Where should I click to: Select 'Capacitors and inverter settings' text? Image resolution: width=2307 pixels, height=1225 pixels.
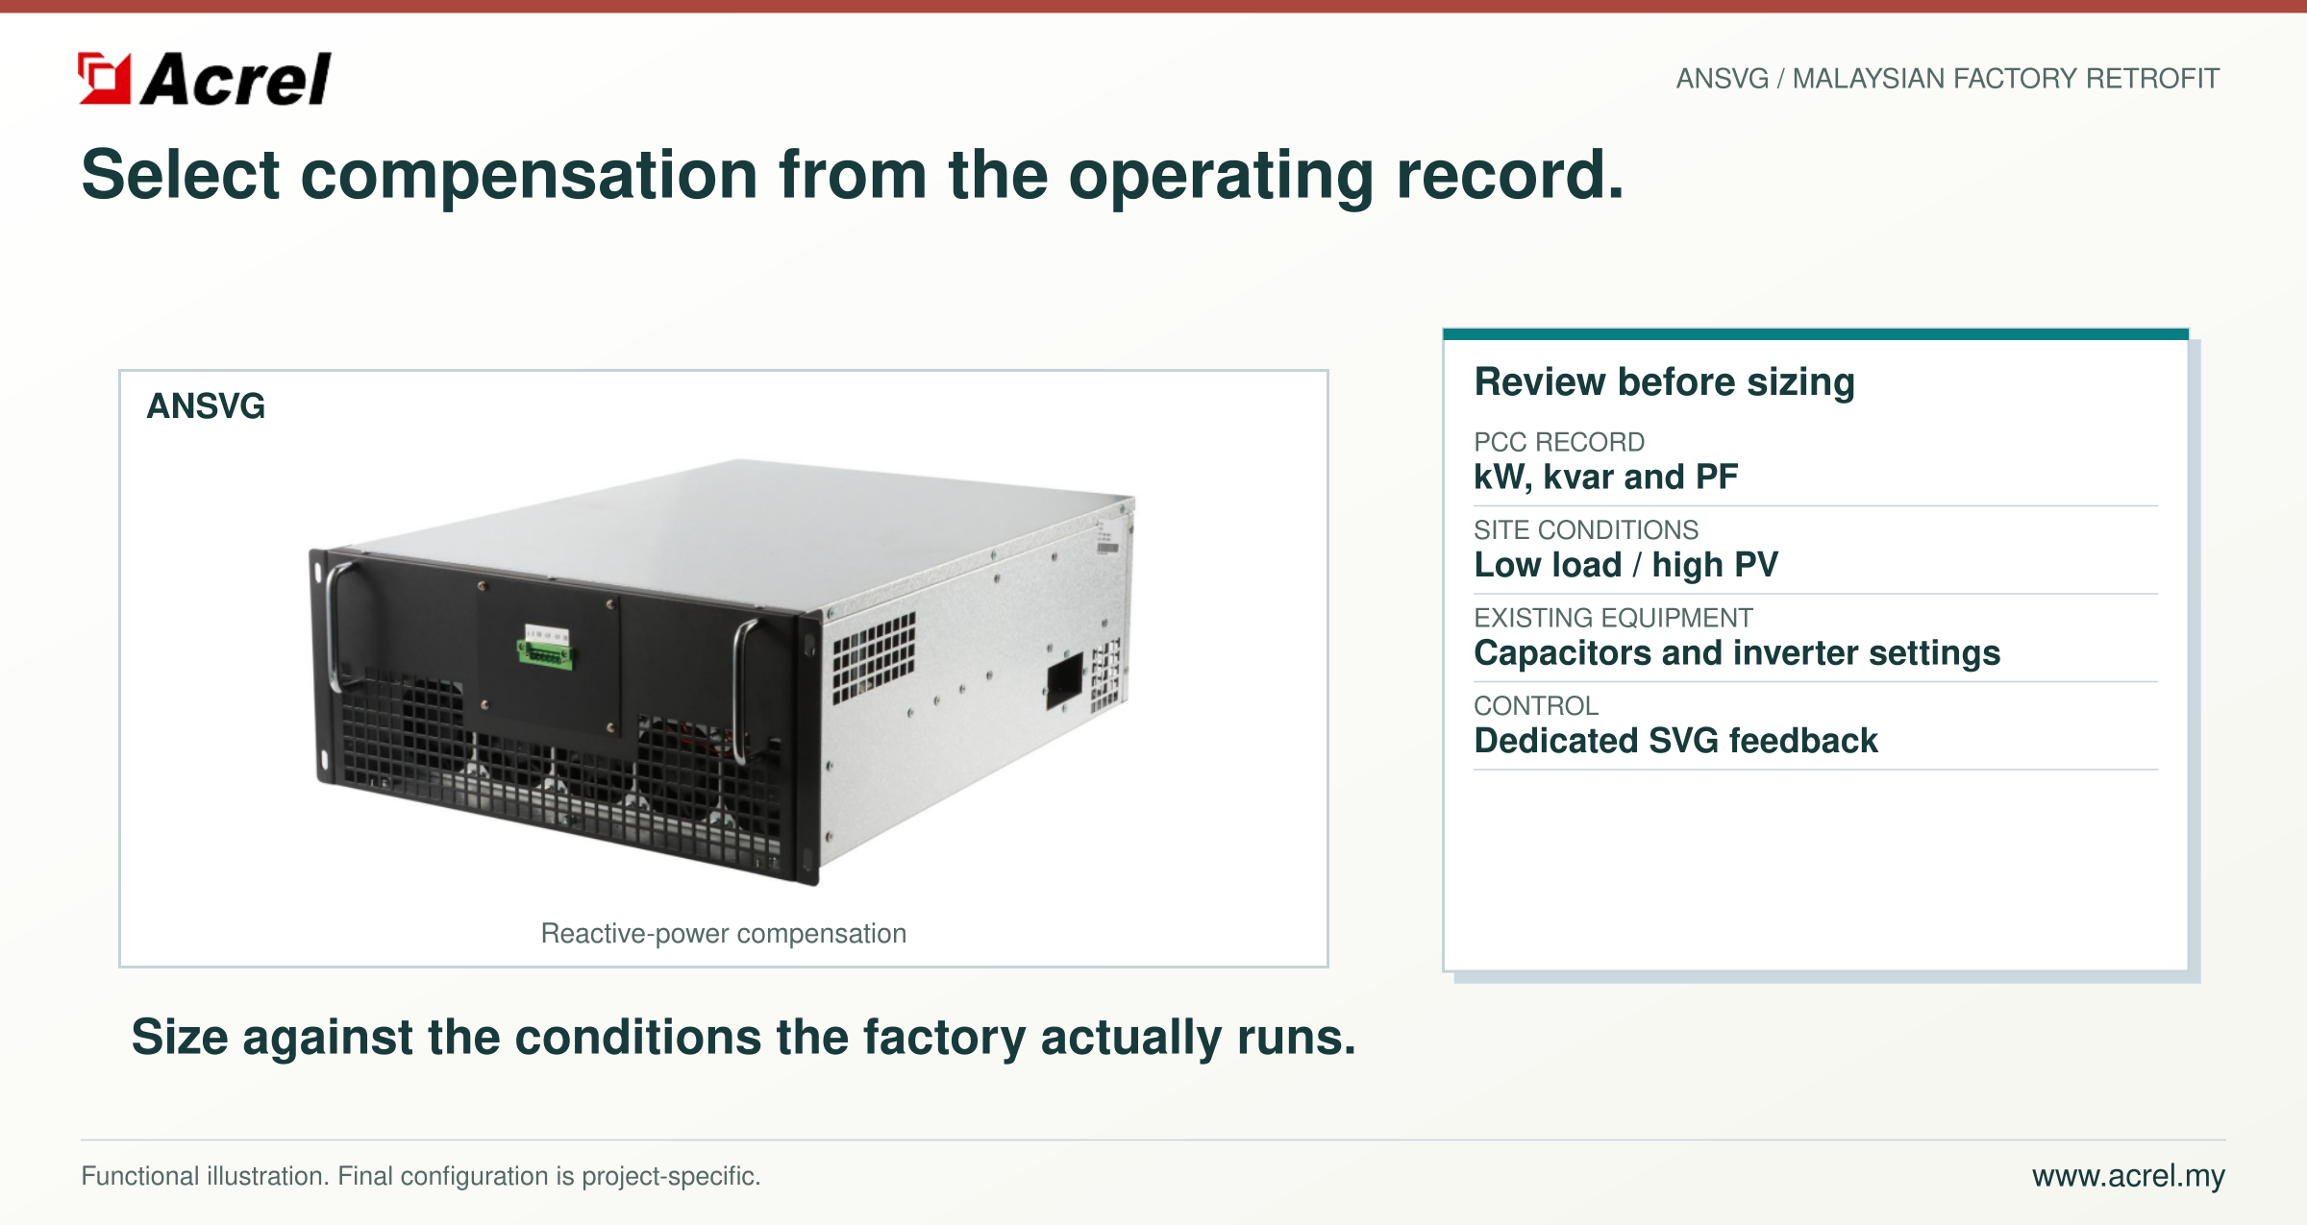coord(1737,653)
